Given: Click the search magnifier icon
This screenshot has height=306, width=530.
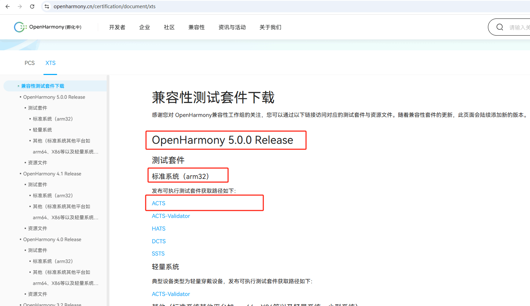Looking at the screenshot, I should pos(500,27).
